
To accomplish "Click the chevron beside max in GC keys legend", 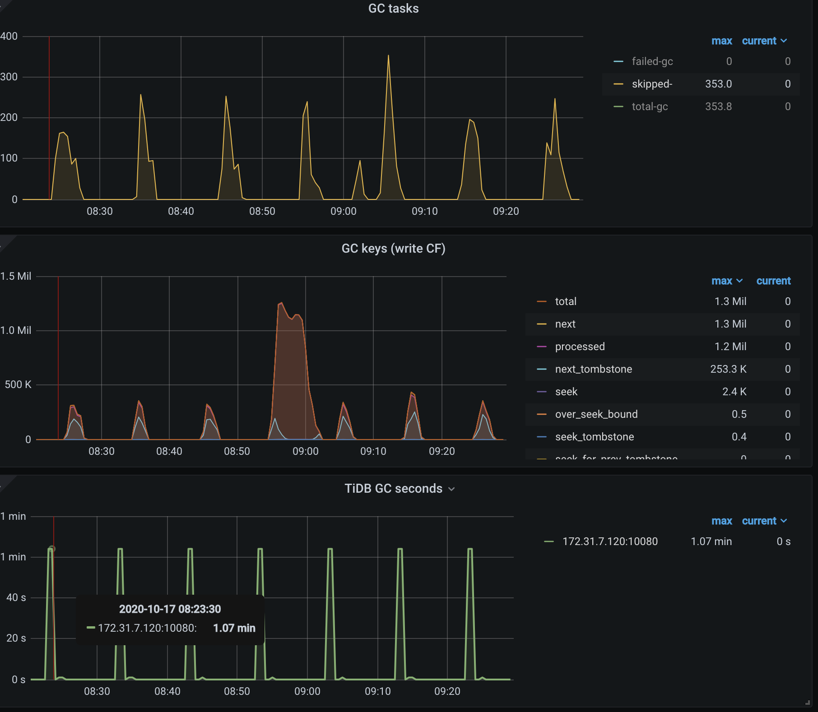I will [739, 281].
